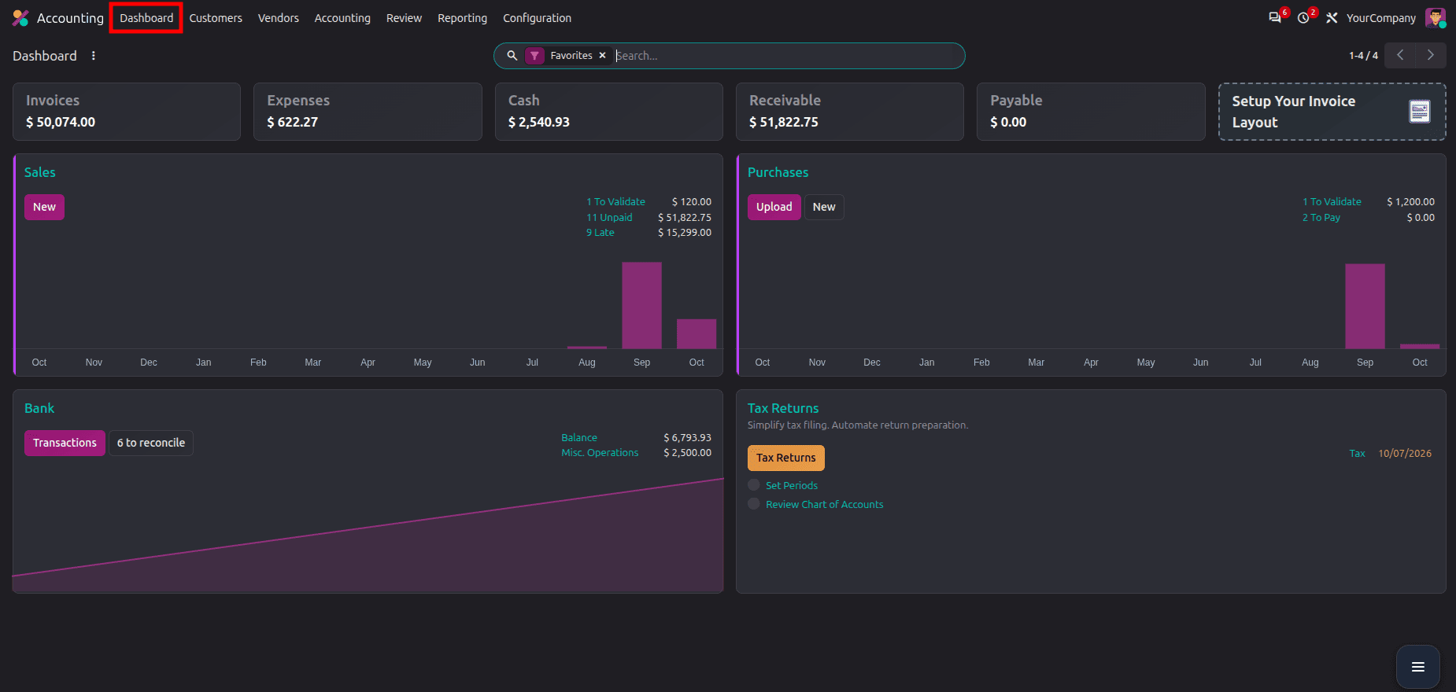Open the Configuration menu
The height and width of the screenshot is (692, 1456).
538,18
